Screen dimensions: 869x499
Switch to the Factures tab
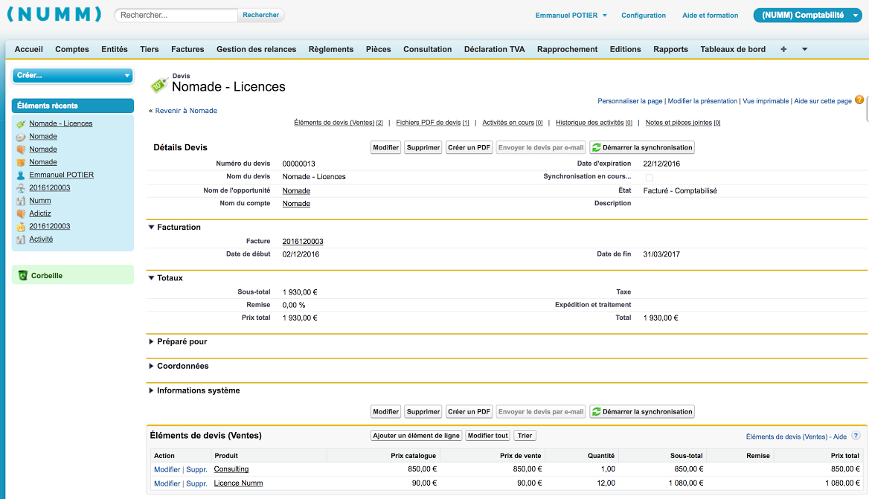pos(187,49)
